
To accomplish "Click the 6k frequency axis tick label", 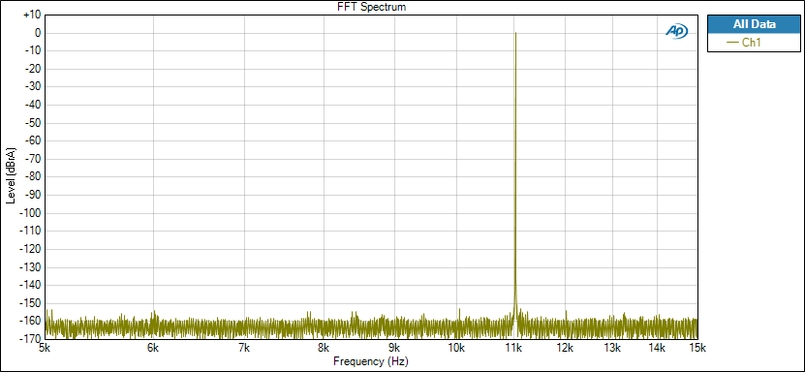I will coord(152,348).
